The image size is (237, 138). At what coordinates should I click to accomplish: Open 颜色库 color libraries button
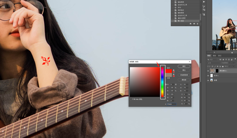point(184,80)
